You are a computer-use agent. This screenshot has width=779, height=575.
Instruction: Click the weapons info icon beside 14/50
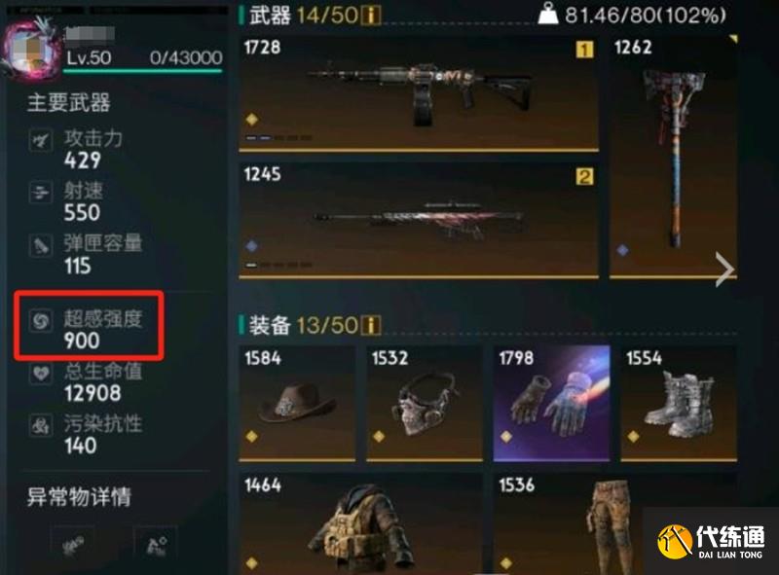click(x=371, y=16)
